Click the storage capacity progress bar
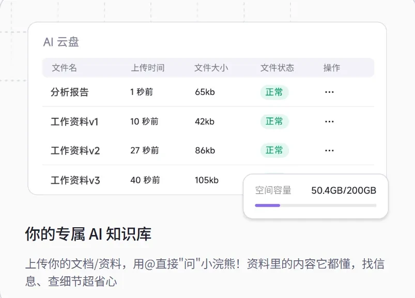415x298 pixels. (315, 206)
